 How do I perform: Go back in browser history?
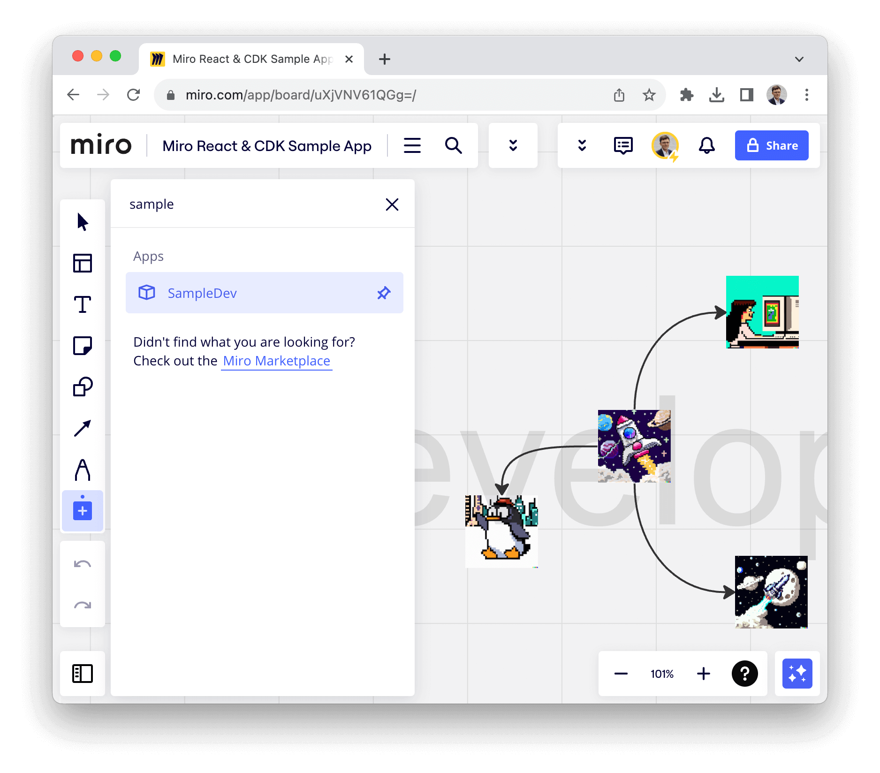coord(73,95)
